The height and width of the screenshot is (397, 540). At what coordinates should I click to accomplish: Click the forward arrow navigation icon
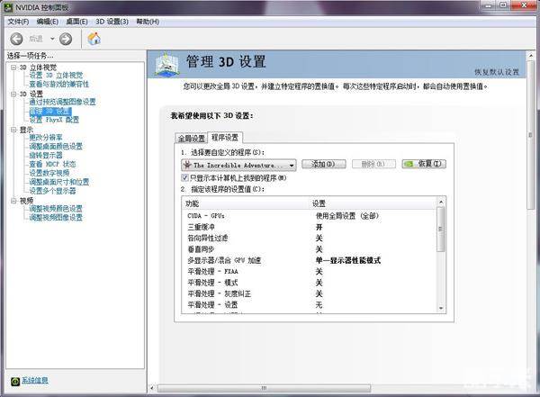click(x=67, y=39)
